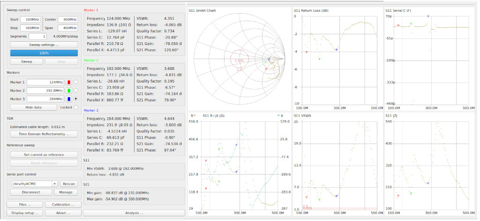
Task: Click the Hide data button
Action: 34,107
